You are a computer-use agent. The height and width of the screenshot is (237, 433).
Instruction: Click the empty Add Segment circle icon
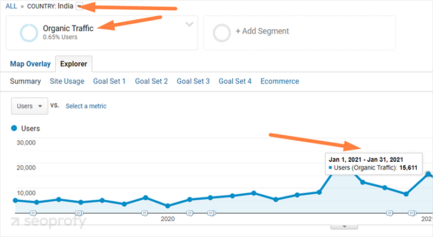point(222,32)
